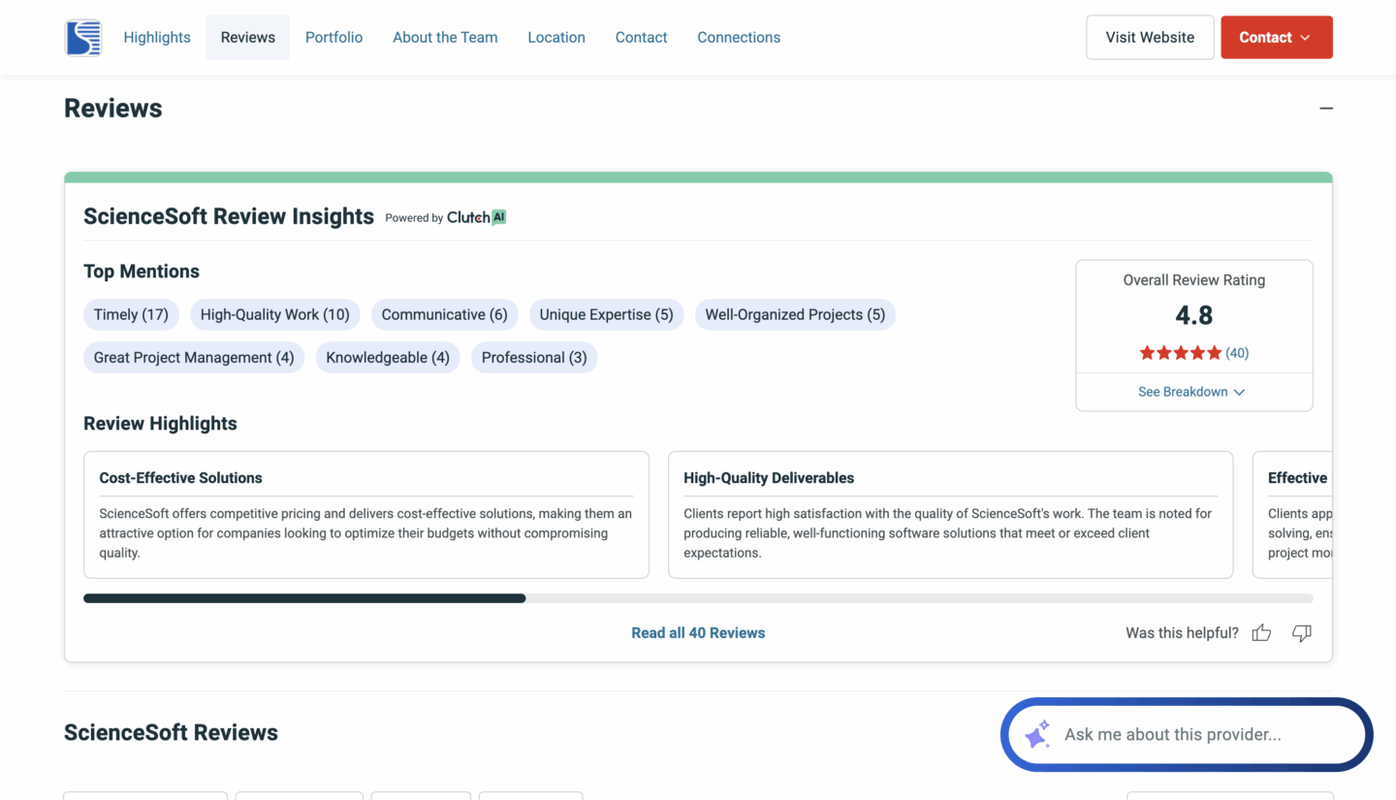The height and width of the screenshot is (800, 1396).
Task: Collapse the Reviews section via minus icon
Action: [x=1326, y=109]
